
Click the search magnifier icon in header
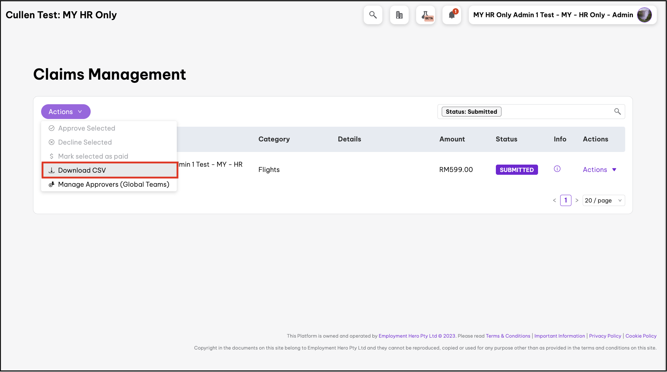pyautogui.click(x=373, y=15)
